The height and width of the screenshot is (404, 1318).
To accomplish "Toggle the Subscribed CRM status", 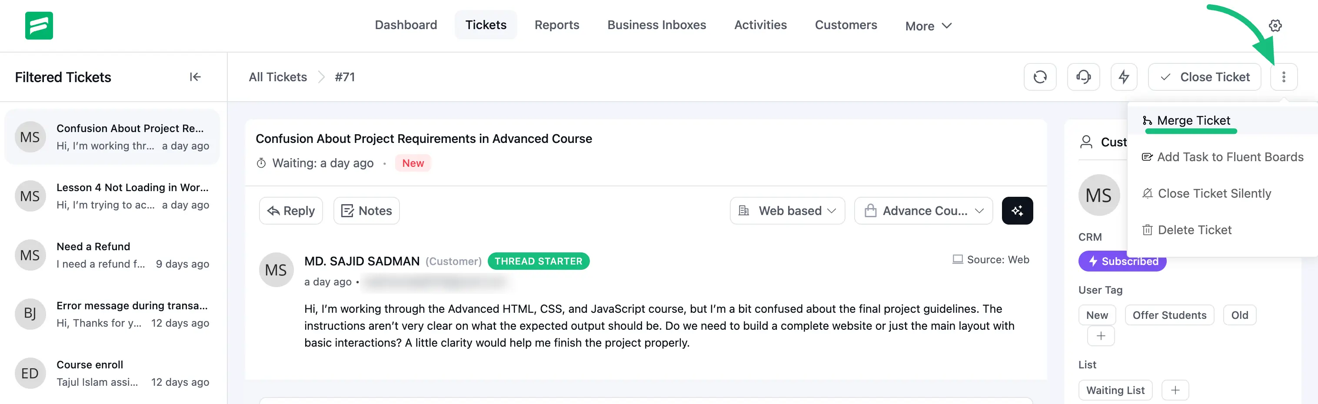I will 1122,261.
